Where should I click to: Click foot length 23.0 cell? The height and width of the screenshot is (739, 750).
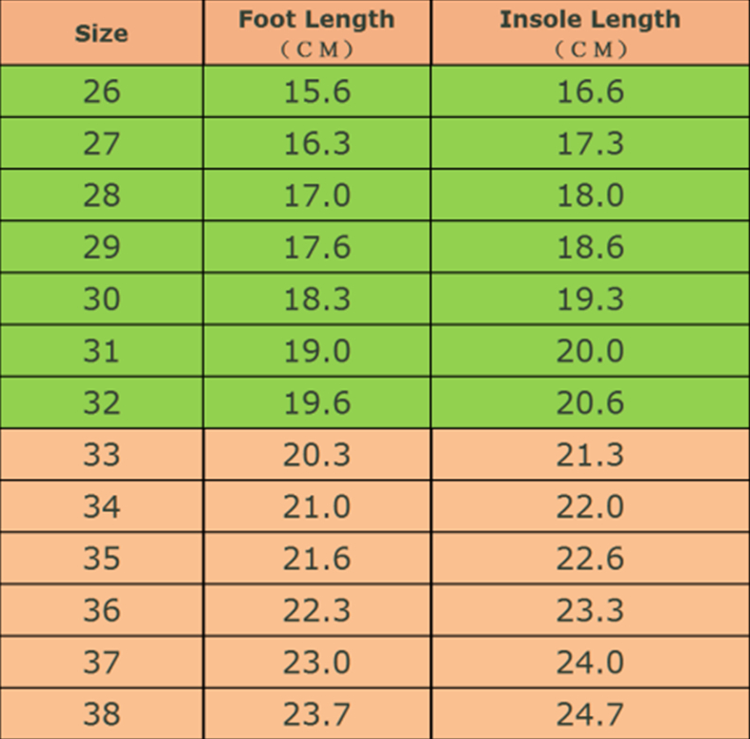(x=317, y=662)
